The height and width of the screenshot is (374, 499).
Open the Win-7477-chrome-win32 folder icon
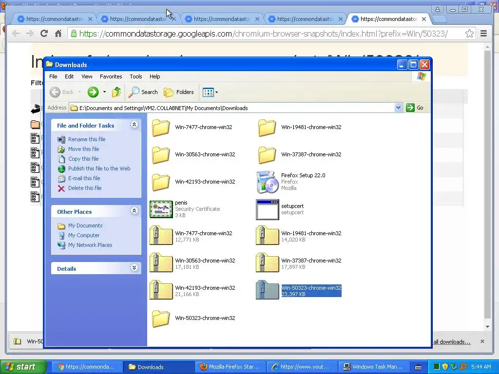point(161,128)
